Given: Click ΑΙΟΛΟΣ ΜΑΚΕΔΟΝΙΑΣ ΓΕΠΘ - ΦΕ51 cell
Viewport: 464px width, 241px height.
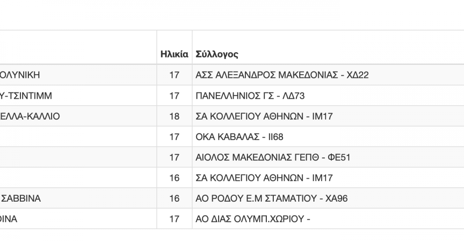Looking at the screenshot, I should (x=273, y=157).
